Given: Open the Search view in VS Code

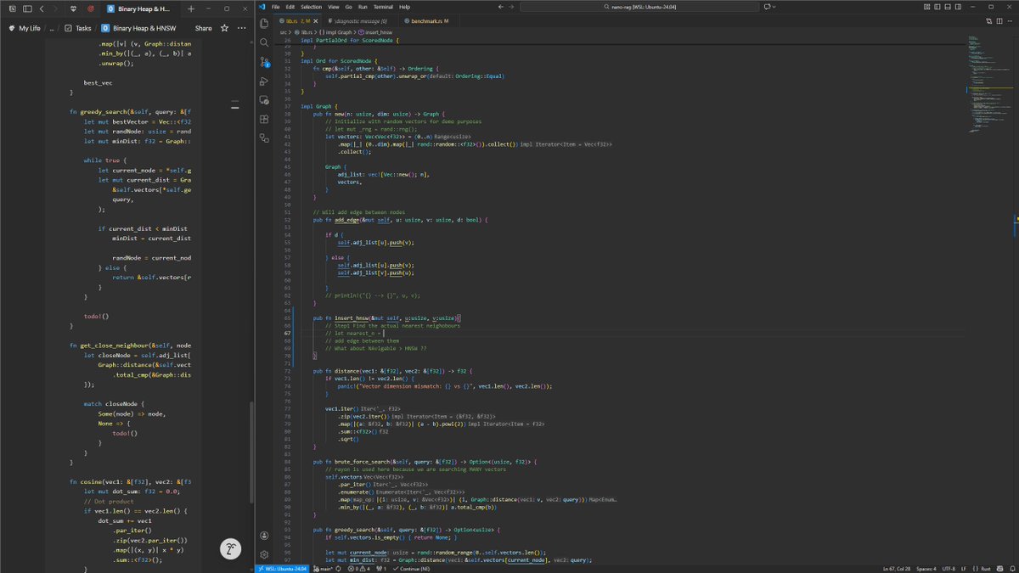Looking at the screenshot, I should (265, 42).
